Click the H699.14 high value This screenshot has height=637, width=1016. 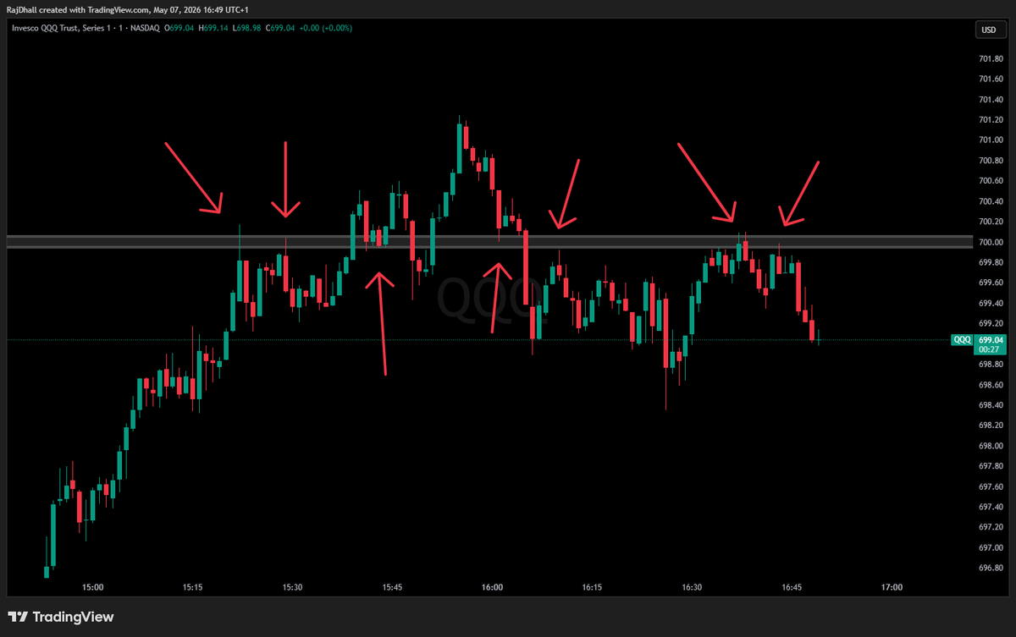pos(212,30)
